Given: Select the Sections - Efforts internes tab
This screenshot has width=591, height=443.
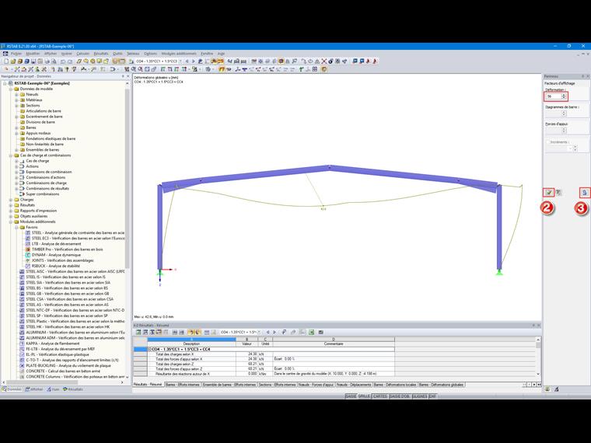Looking at the screenshot, I should (276, 385).
